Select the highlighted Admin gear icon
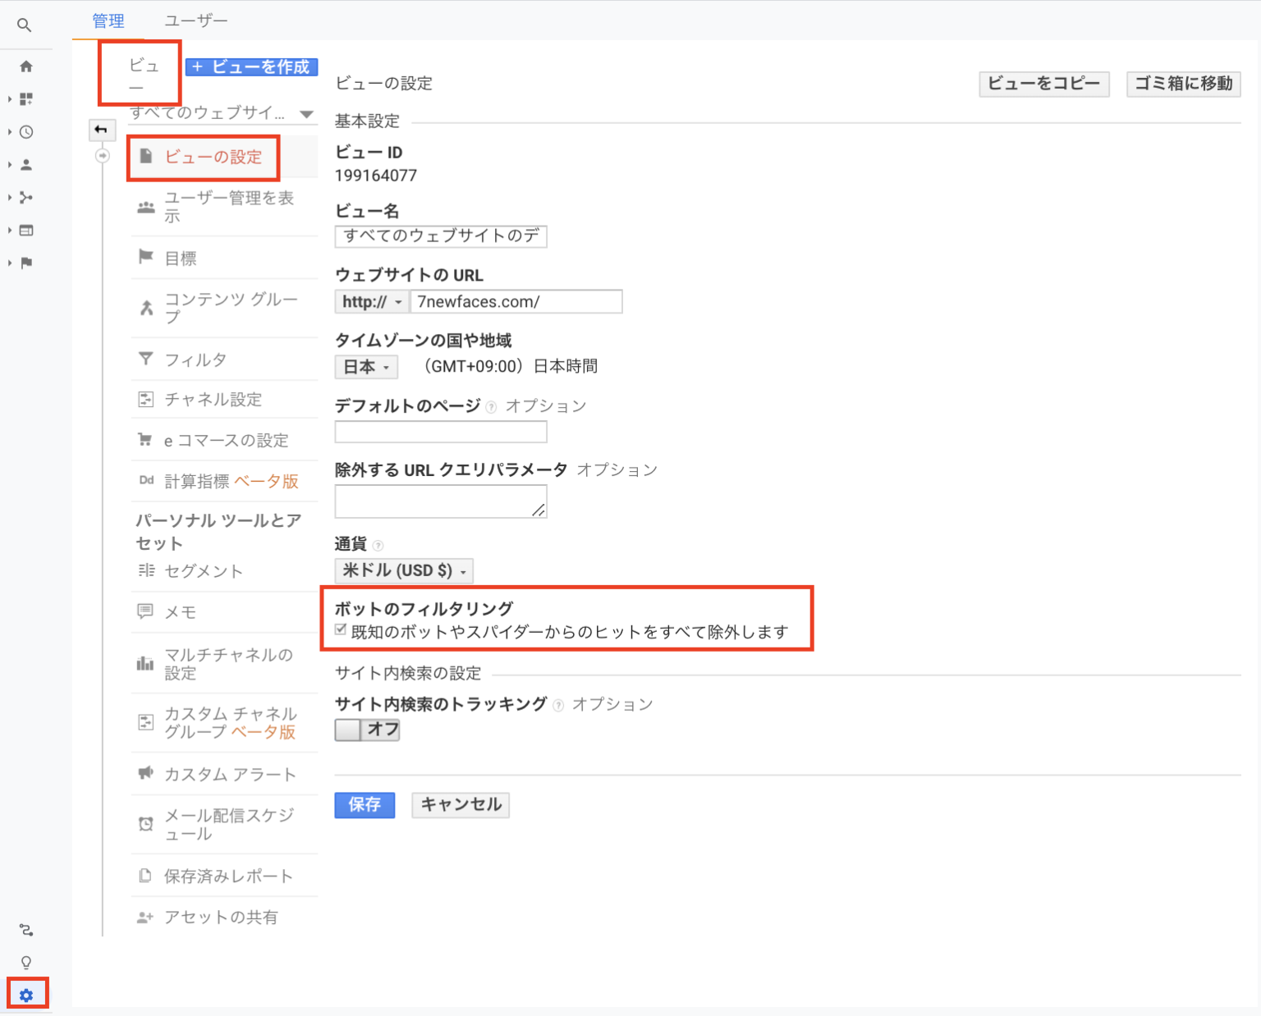The image size is (1261, 1016). (x=27, y=994)
